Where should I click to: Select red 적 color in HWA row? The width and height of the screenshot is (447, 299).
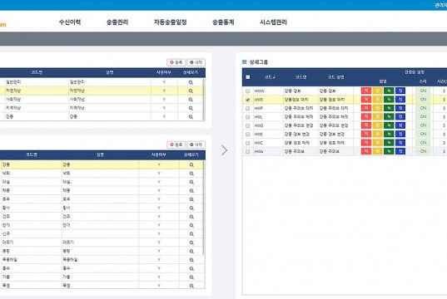pyautogui.click(x=366, y=151)
